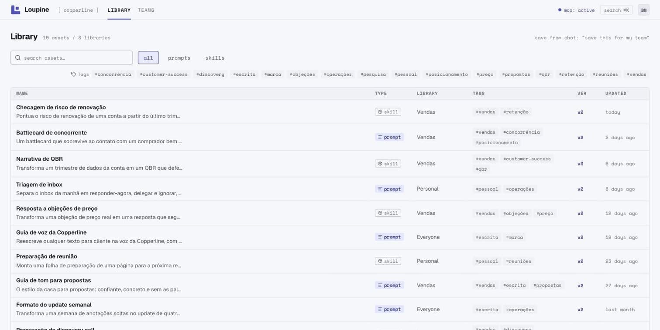Click the Loupine logo icon
This screenshot has height=330, width=660.
pos(16,10)
